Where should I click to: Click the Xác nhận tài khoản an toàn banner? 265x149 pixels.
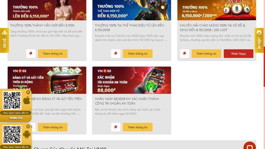pyautogui.click(x=132, y=80)
